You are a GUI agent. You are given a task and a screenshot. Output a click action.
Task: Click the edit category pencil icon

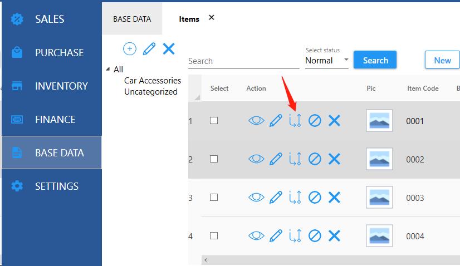(149, 49)
